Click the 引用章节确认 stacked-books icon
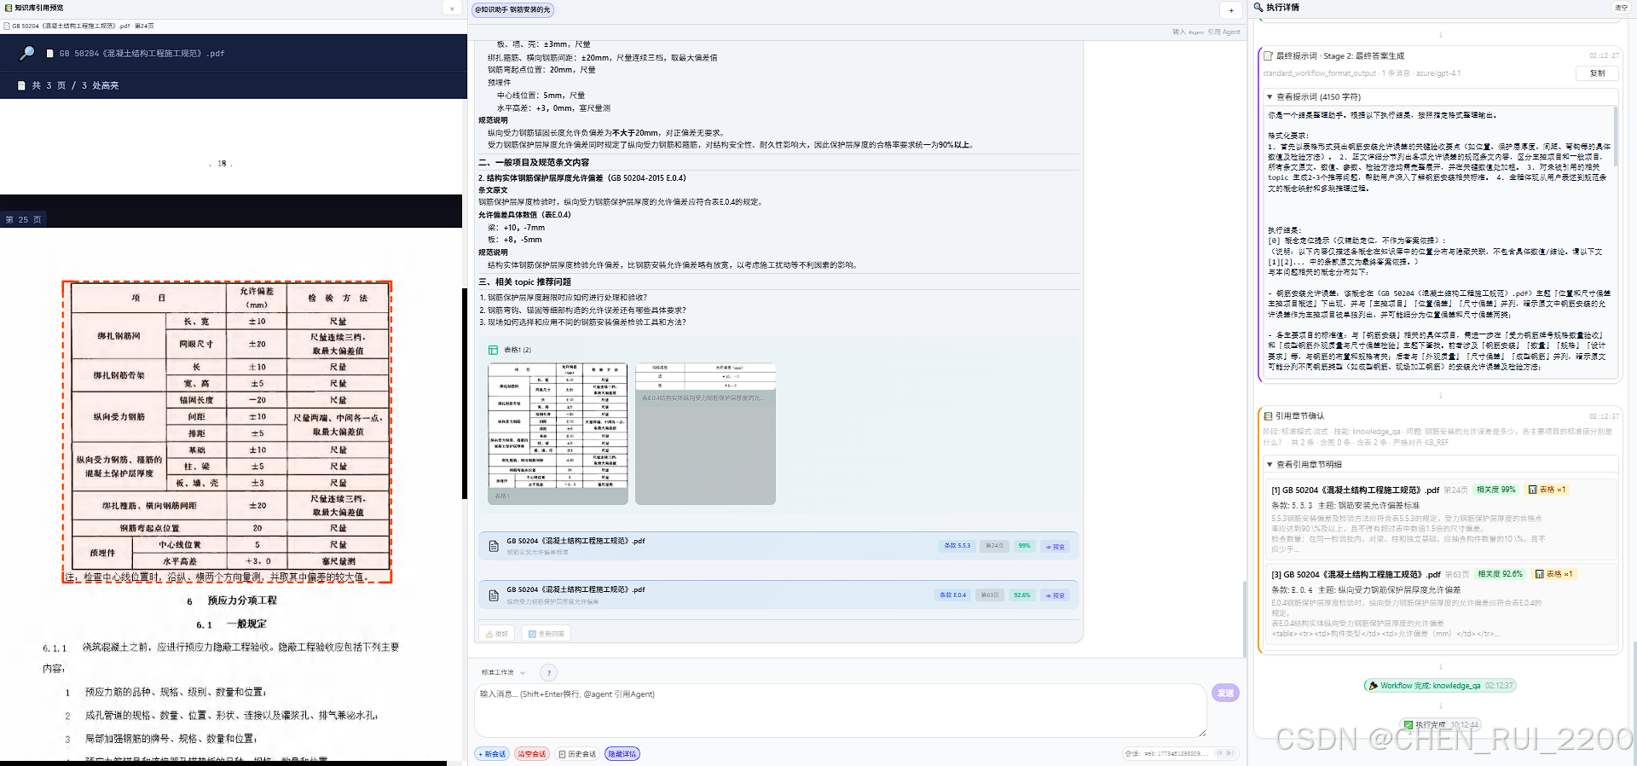Viewport: 1637px width, 766px height. [1268, 416]
